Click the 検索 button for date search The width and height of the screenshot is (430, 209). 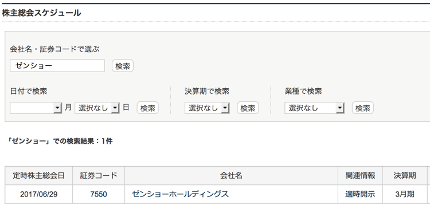pyautogui.click(x=147, y=108)
